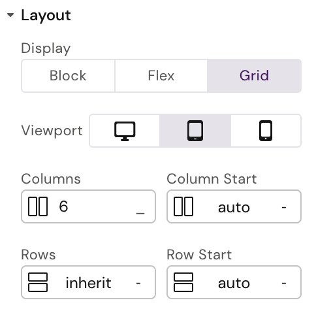Click the Row Start auto value

234,284
